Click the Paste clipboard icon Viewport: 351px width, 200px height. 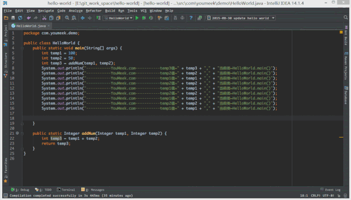tap(58, 18)
